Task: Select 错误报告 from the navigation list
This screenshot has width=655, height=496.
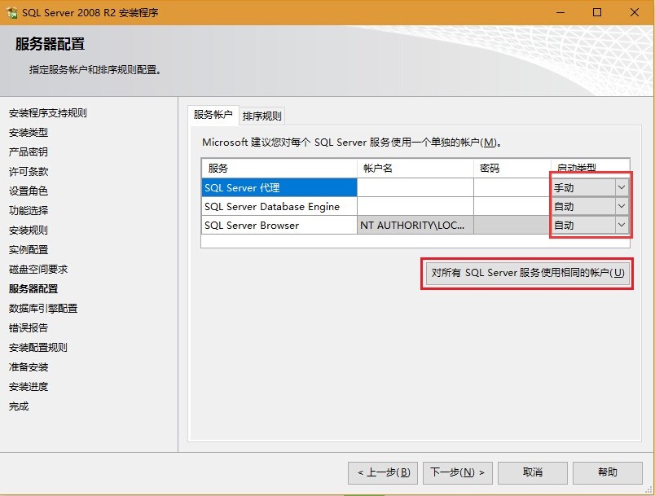Action: 29,327
